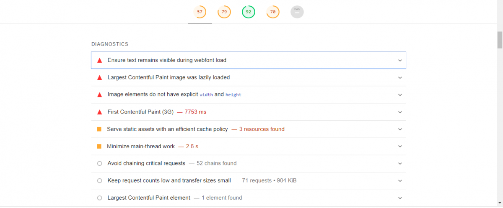Expand the Minimize main-thread work chevron
This screenshot has height=208, width=503.
coord(400,147)
